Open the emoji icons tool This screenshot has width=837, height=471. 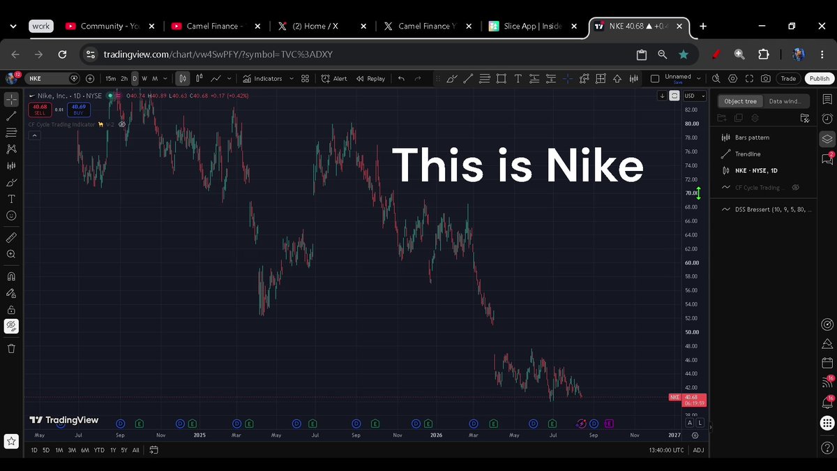coord(11,216)
